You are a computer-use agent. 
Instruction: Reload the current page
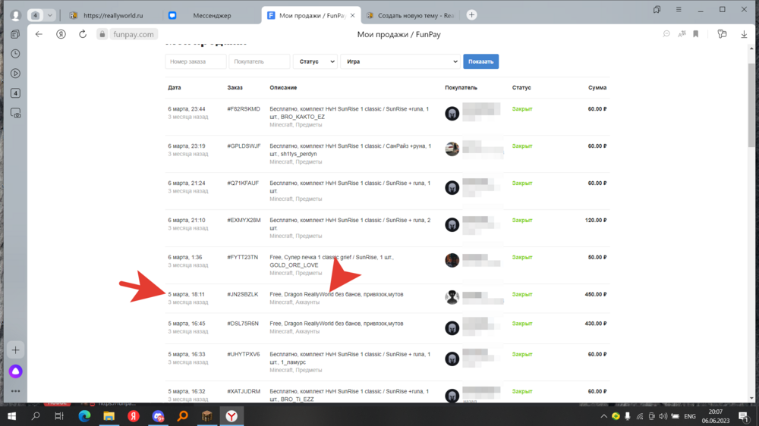(x=83, y=34)
